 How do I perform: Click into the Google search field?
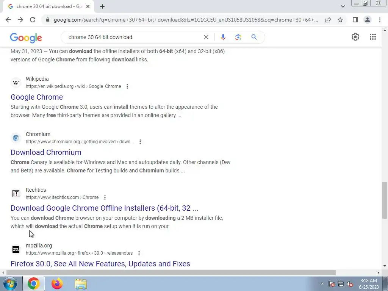134,37
